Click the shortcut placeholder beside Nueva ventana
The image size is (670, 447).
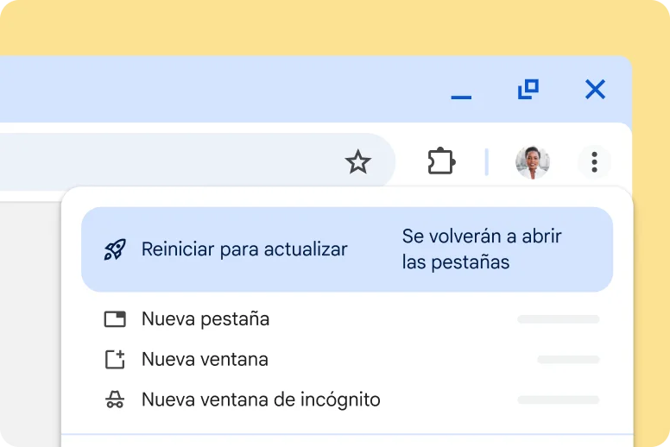pyautogui.click(x=567, y=360)
